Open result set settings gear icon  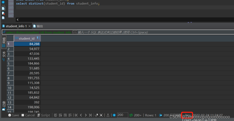(x=114, y=115)
